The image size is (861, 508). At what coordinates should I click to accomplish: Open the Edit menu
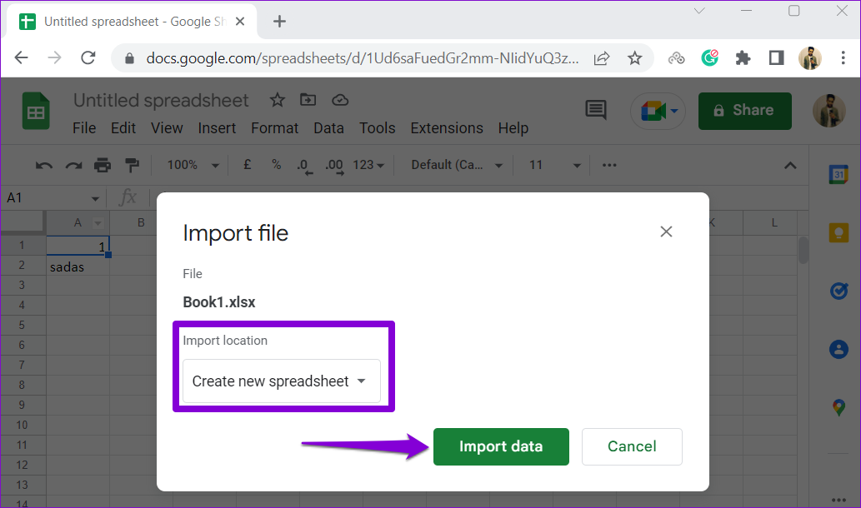pos(123,128)
